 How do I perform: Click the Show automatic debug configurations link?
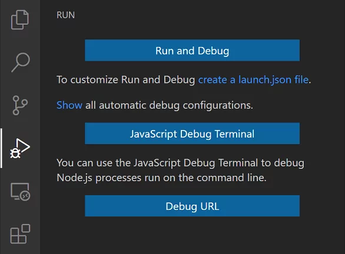click(x=69, y=105)
